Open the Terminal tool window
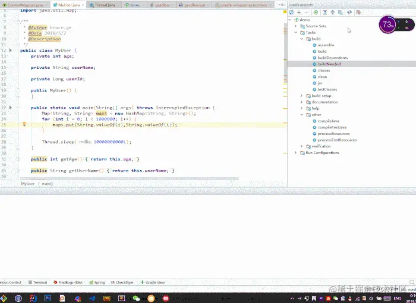Screen dimensions: 416x303 coord(37,283)
